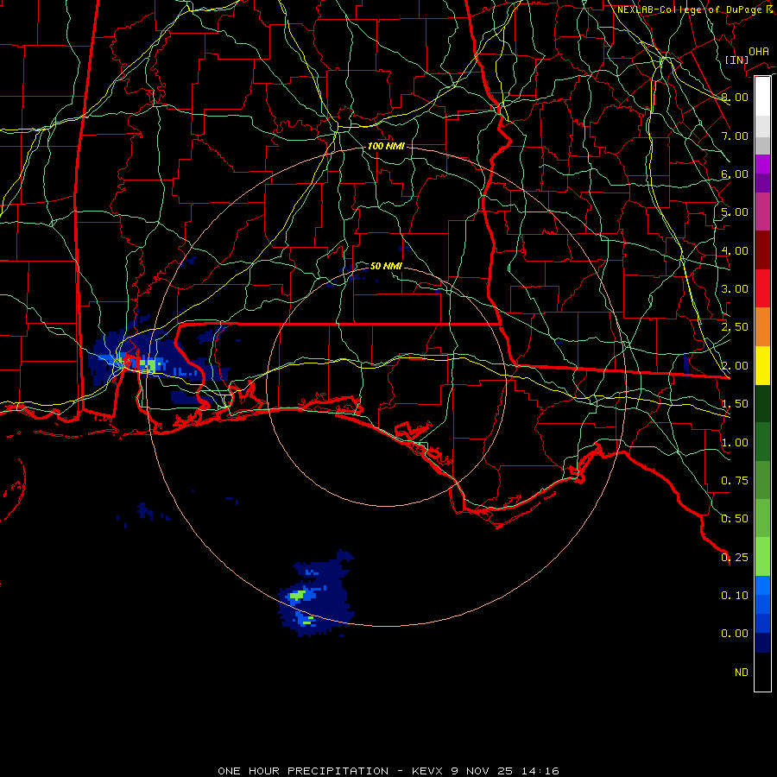
Task: Select the 0.00 legend value
Action: tap(735, 634)
